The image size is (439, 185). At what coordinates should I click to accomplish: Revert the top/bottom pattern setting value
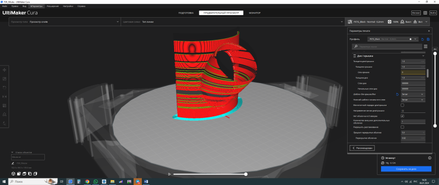click(x=397, y=94)
